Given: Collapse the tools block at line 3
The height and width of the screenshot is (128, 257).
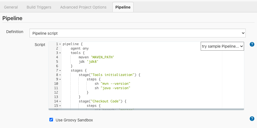Looking at the screenshot, I should 60,53.
